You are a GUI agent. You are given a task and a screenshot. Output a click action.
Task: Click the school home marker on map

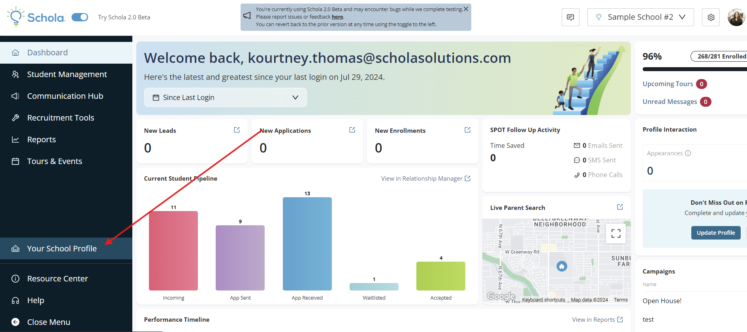562,266
